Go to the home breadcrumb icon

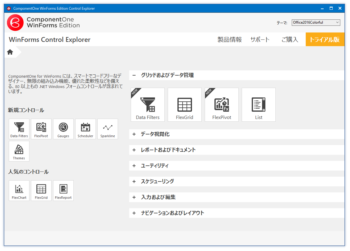point(10,52)
